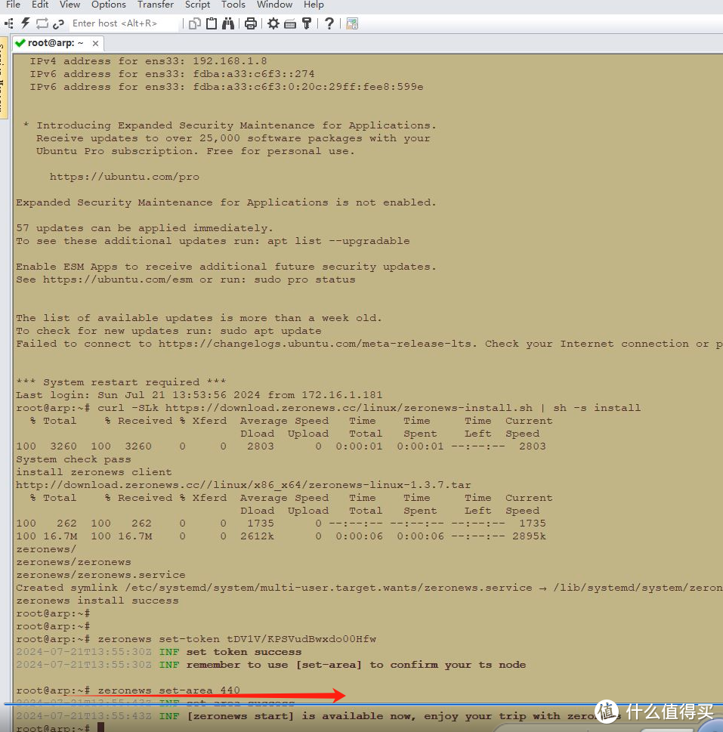The height and width of the screenshot is (732, 723).
Task: Click the 'zeronews set-area 440' command
Action: (168, 690)
